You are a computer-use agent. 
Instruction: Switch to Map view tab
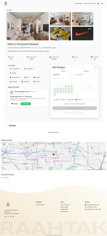coord(4,144)
